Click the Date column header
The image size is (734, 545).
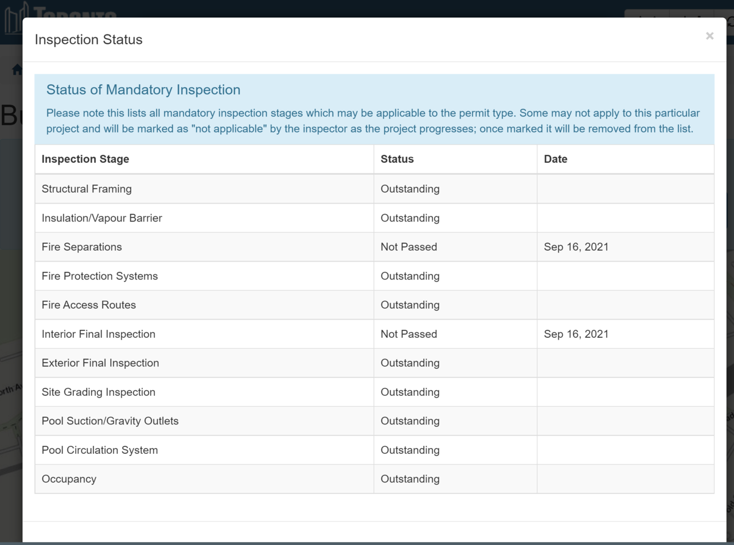[556, 159]
